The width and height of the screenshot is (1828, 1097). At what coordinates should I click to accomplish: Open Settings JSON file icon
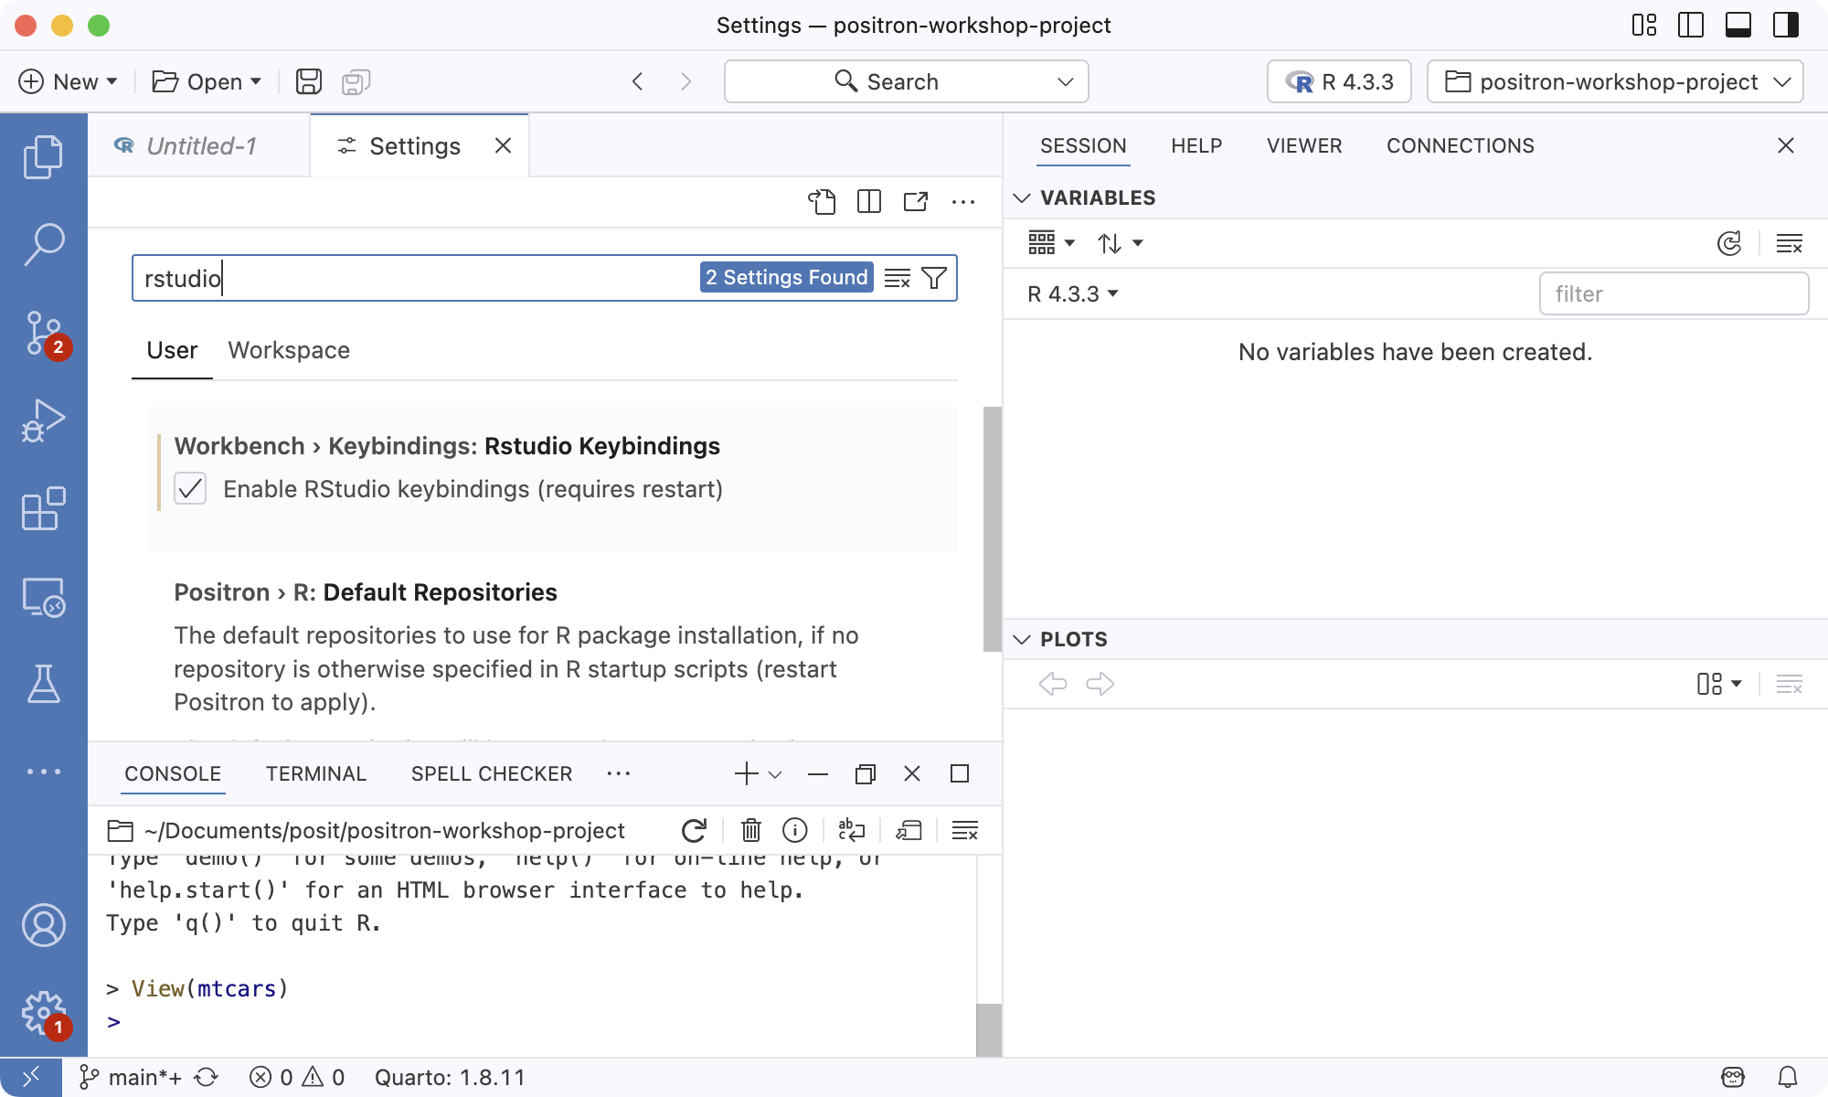tap(822, 201)
